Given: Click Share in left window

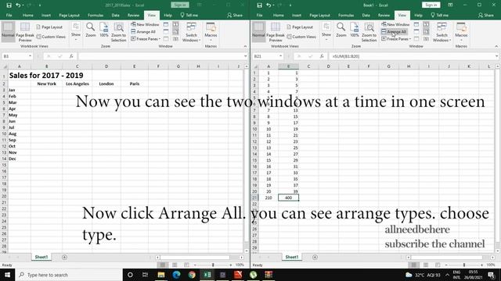Looking at the screenshot, I should pyautogui.click(x=235, y=15).
